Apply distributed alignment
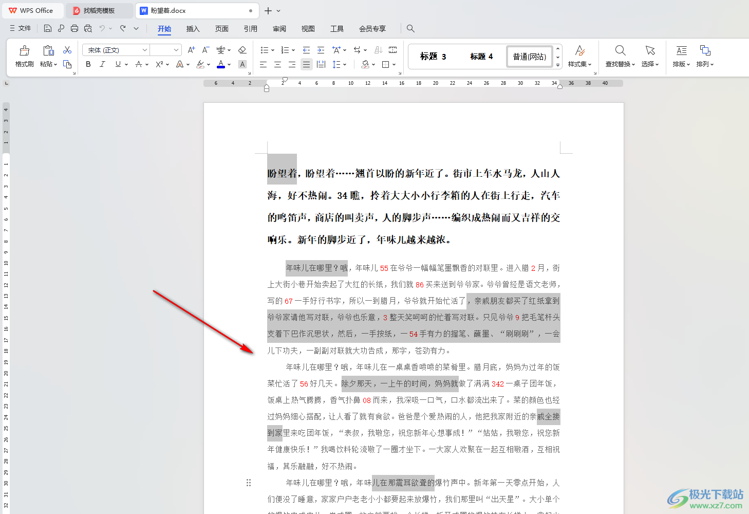Screen dimensions: 749x514 (321, 64)
